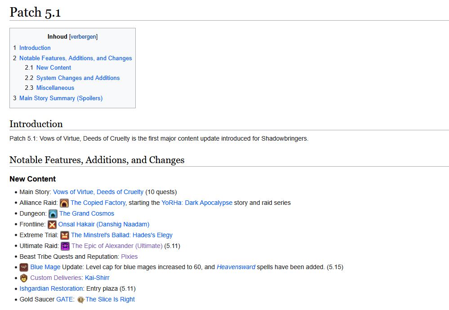This screenshot has height=310, width=449.
Task: Click the Blue Mage job icon
Action: 24,267
